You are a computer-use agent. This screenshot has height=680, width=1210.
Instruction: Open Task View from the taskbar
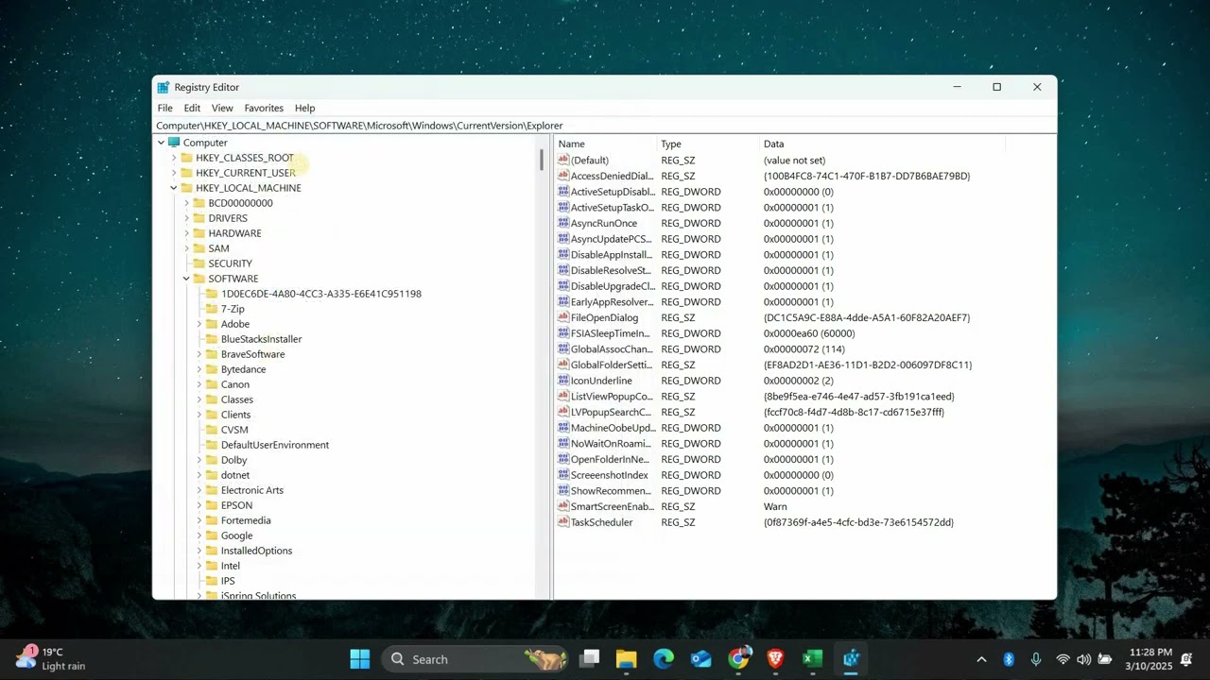[590, 659]
